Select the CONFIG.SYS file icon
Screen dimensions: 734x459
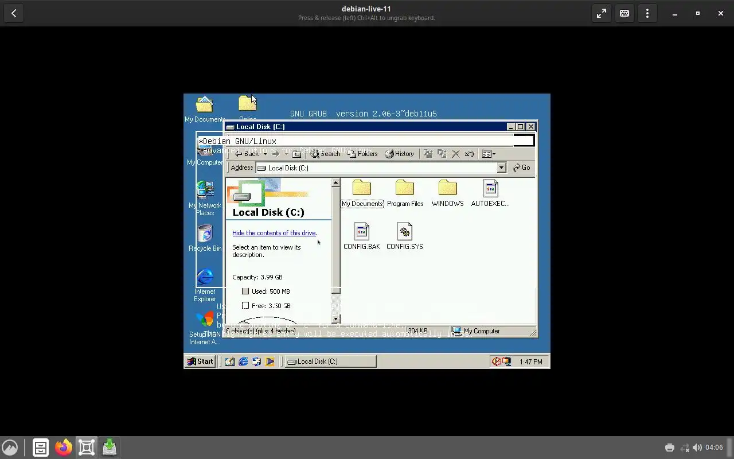tap(405, 236)
